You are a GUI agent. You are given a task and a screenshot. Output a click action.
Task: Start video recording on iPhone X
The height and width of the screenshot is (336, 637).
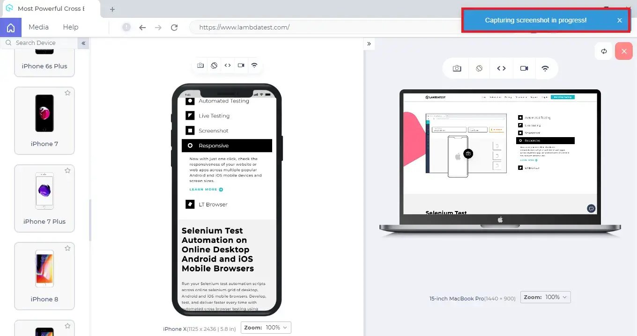241,66
